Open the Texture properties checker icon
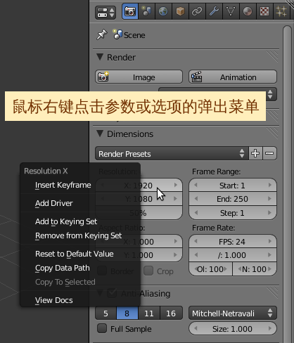Screen dimensions: 294x343 tap(264, 11)
